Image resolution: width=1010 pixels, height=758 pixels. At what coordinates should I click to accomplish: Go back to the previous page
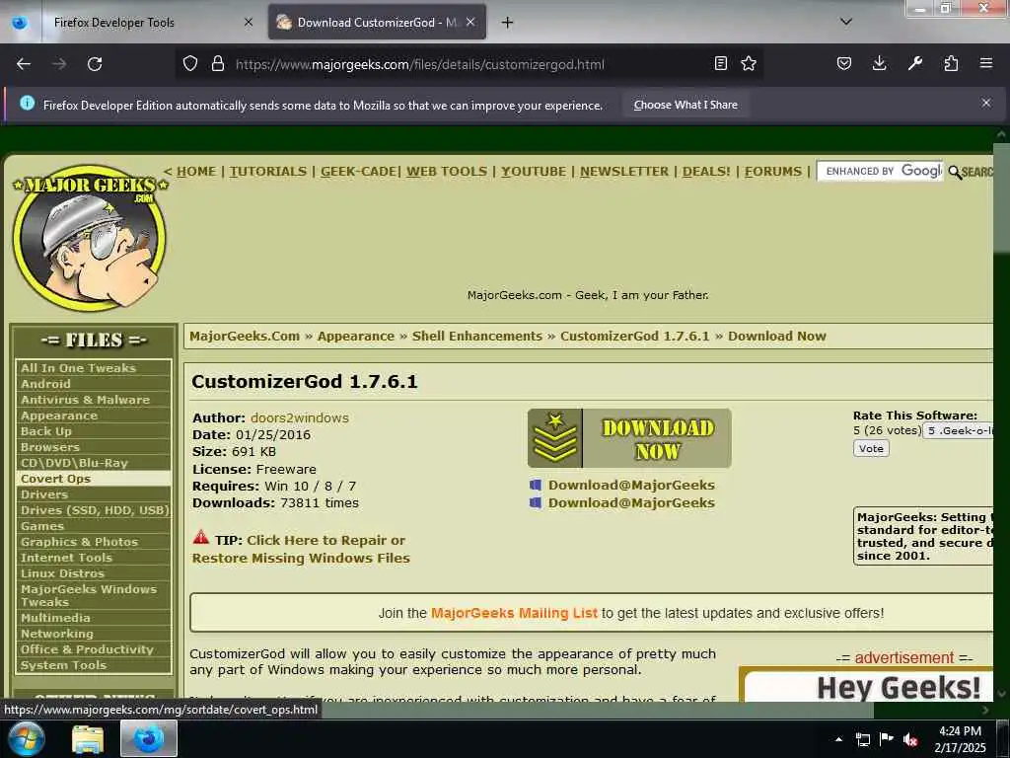[24, 64]
